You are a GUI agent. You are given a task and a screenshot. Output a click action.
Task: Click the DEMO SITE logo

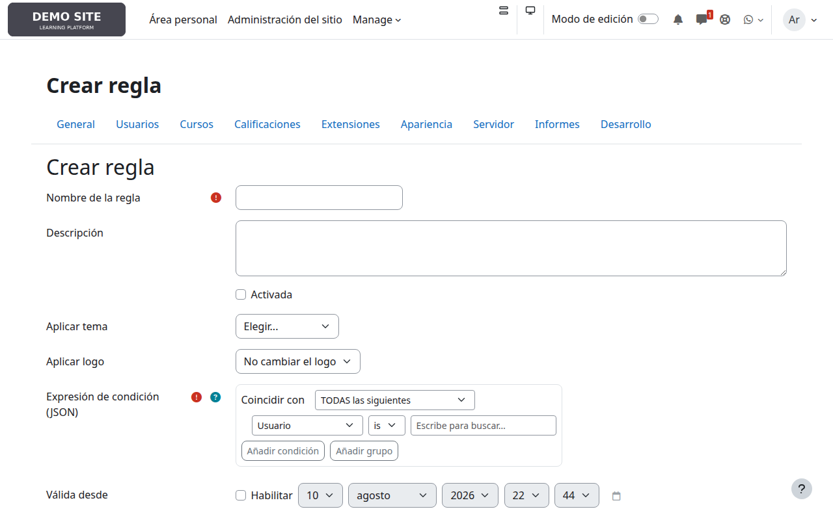(x=66, y=19)
